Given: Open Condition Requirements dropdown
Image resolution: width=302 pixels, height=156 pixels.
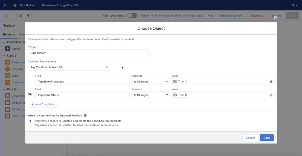Looking at the screenshot, I should pos(69,67).
